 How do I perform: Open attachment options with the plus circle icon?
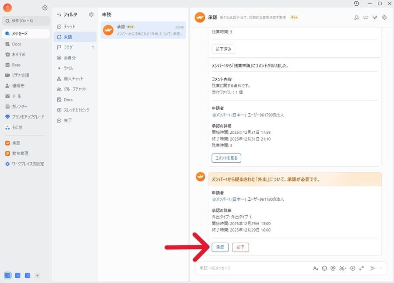point(352,268)
